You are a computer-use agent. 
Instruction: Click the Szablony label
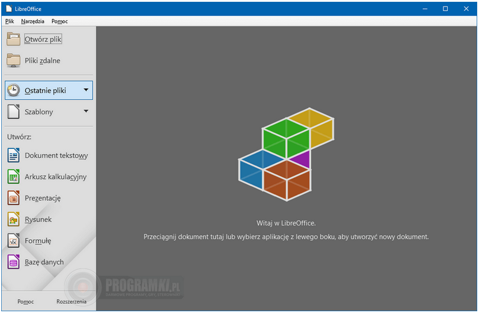click(39, 112)
